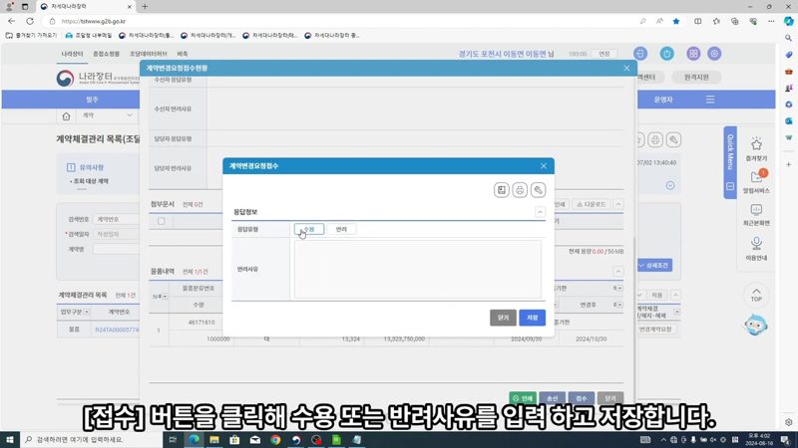Click the purple grid icon in header
This screenshot has width=798, height=448.
[x=693, y=54]
